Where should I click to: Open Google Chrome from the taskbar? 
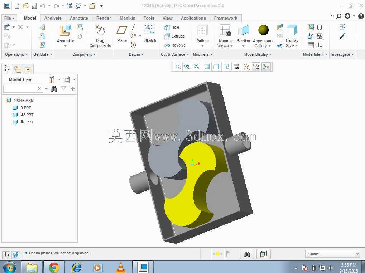[x=54, y=267]
